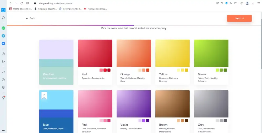262x133 pixels.
Task: Open browser history clock icon in sidebar
Action: click(x=3, y=79)
